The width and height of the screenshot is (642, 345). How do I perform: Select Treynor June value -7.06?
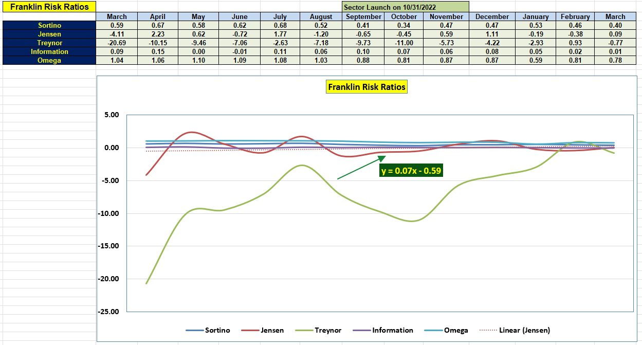pos(239,43)
